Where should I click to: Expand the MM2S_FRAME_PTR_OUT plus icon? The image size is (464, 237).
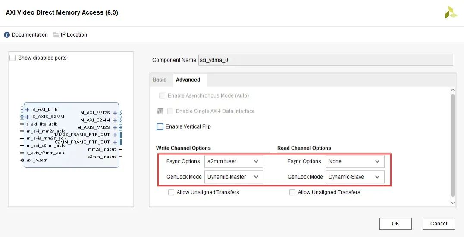(x=115, y=135)
